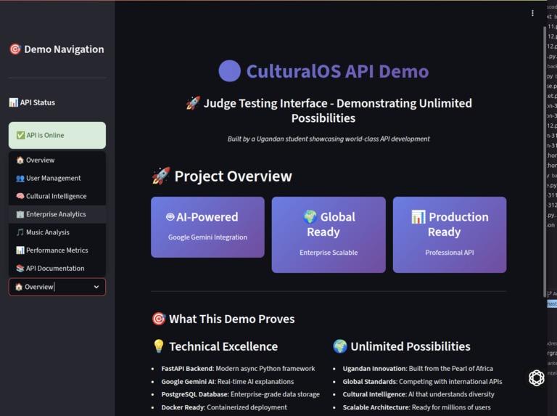Viewport: 557px width, 416px height.
Task: Click the rocket icon beside Project Overview
Action: 161,176
